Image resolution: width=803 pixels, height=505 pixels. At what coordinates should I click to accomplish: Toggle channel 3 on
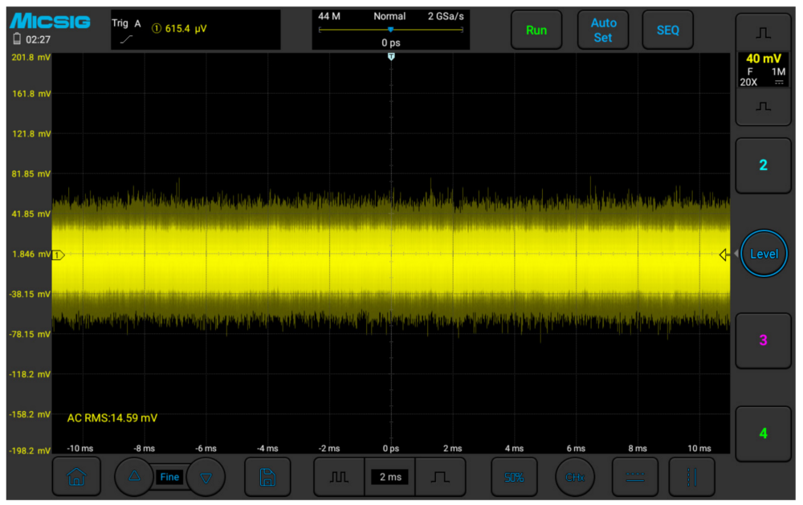763,340
